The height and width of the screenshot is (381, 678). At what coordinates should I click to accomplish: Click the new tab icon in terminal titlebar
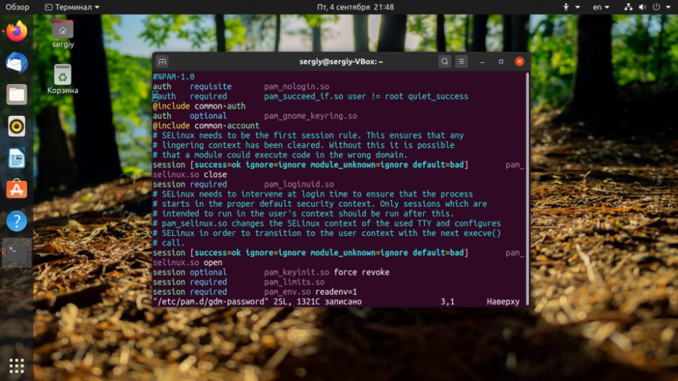[x=162, y=62]
